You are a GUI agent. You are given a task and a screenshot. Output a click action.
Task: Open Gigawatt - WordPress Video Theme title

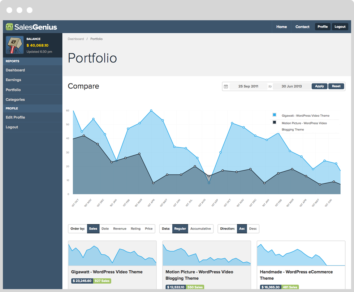pyautogui.click(x=107, y=272)
